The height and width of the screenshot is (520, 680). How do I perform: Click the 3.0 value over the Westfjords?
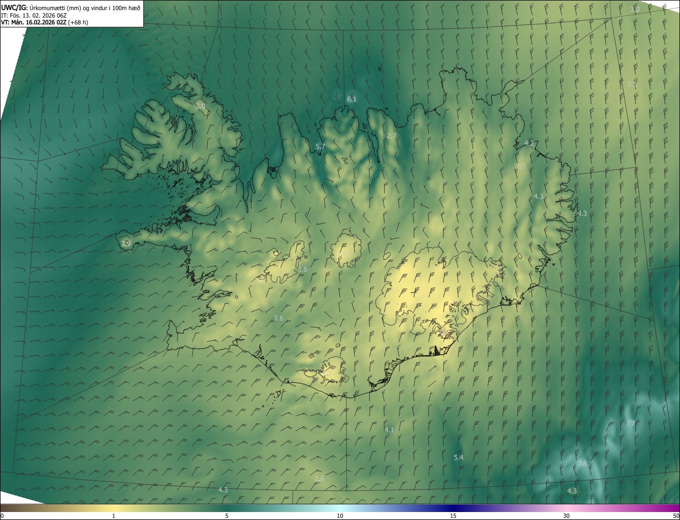[x=200, y=106]
